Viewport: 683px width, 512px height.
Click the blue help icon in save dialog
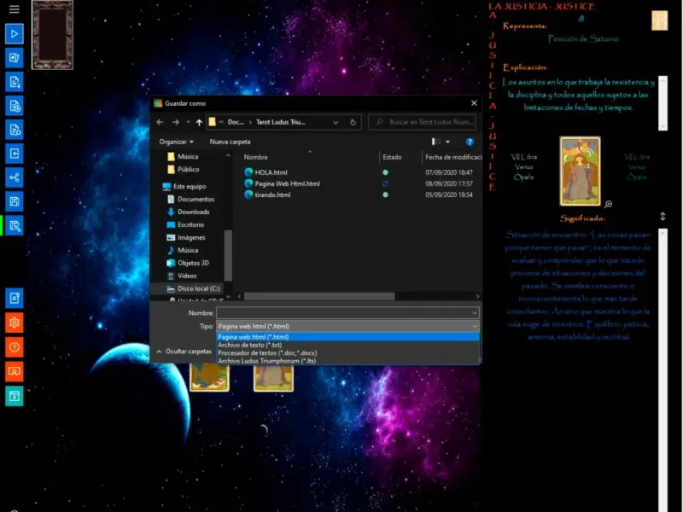[470, 142]
